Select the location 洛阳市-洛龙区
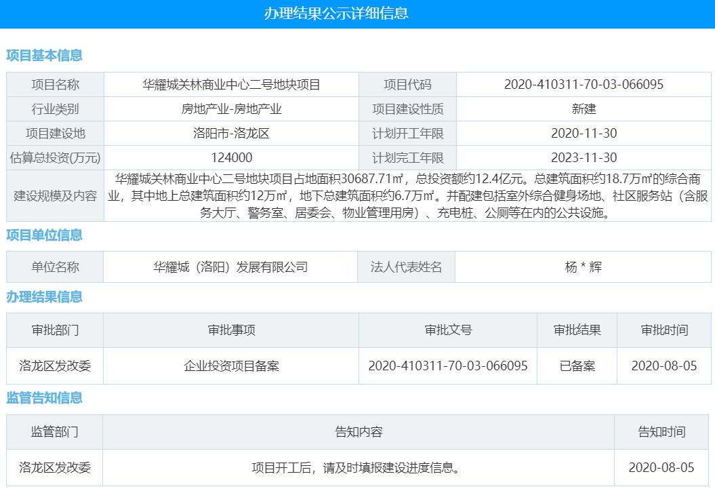This screenshot has width=715, height=491. point(231,133)
